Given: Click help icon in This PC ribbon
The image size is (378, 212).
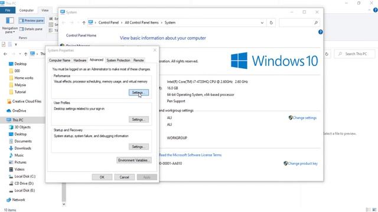Looking at the screenshot, I should [x=376, y=10].
